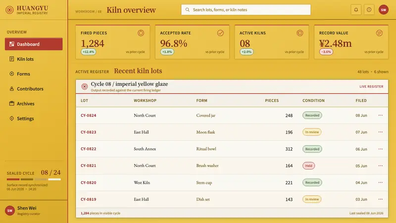Sort by the Condition column header

point(313,101)
